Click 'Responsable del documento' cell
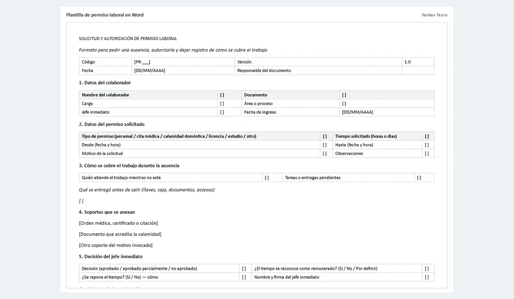 318,70
